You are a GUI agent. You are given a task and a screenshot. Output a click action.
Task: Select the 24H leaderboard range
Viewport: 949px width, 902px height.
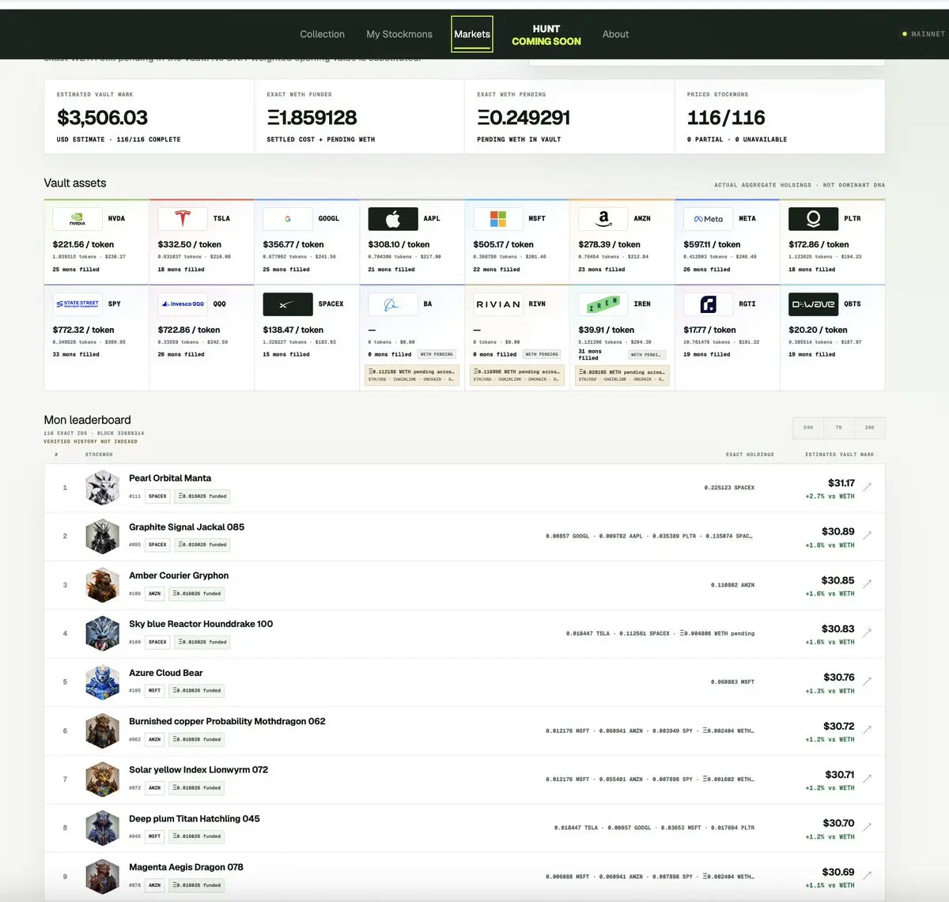tap(808, 428)
